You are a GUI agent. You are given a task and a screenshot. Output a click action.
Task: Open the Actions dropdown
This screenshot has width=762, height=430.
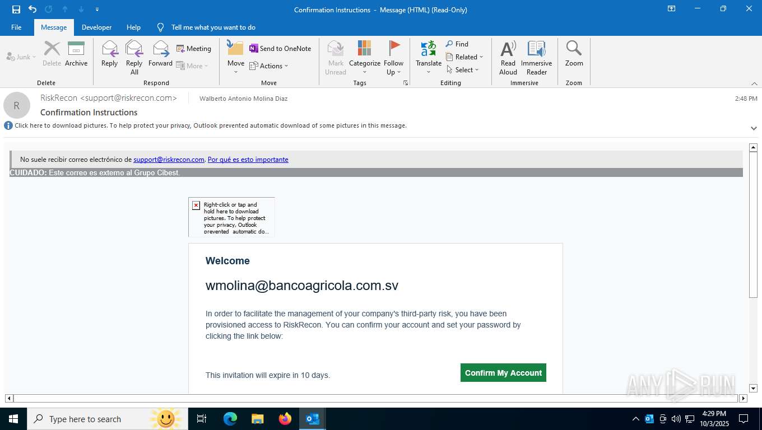tap(269, 66)
